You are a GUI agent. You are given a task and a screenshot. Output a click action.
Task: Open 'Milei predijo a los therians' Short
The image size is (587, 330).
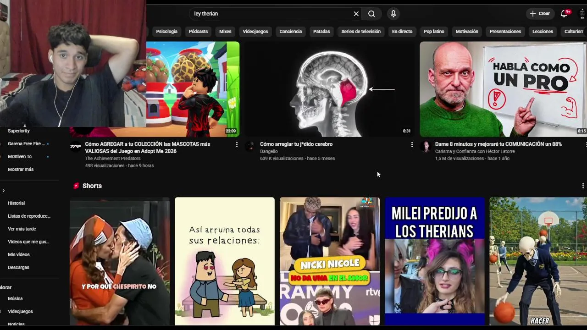pyautogui.click(x=435, y=261)
